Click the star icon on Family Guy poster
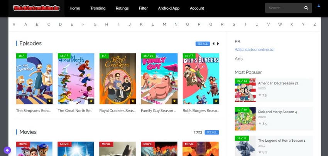The height and width of the screenshot is (156, 328). point(174,101)
